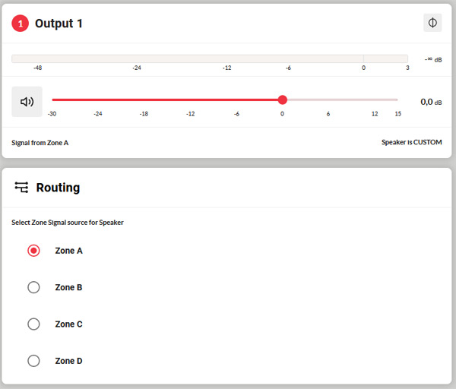The height and width of the screenshot is (389, 456).
Task: Click the speaker mute icon button
Action: [x=27, y=101]
